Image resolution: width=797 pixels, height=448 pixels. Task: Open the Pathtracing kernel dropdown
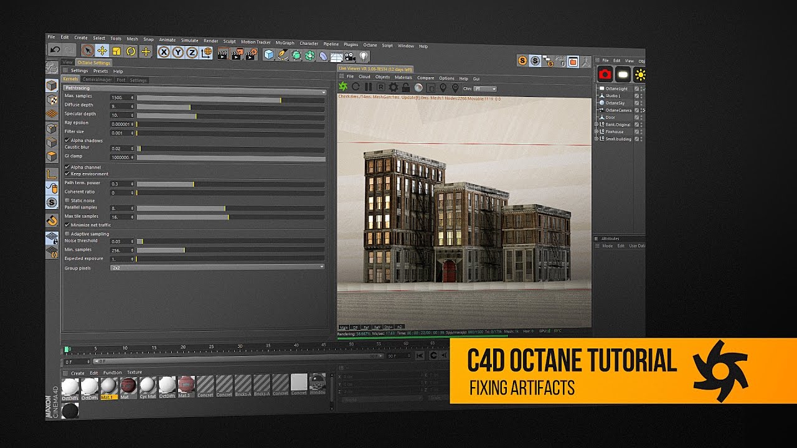tap(195, 90)
